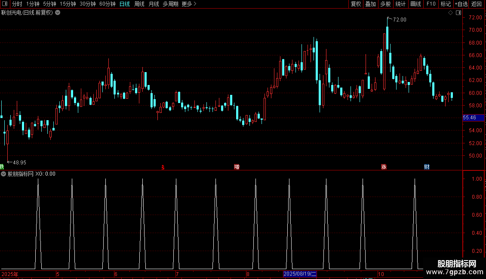Screen dimensions: 486x279
Task: Click the 增 event marker
Action: click(x=237, y=167)
